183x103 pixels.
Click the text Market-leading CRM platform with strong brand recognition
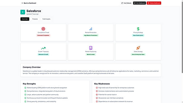[47, 88]
